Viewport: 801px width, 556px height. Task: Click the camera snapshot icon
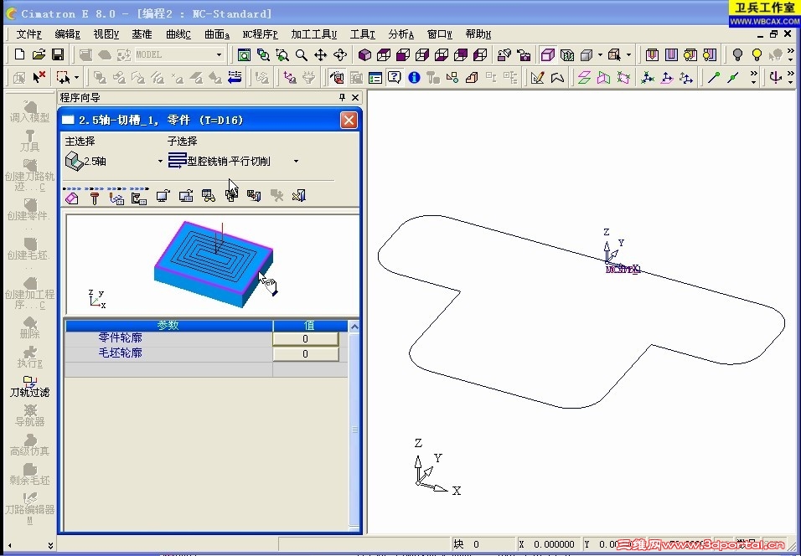(x=524, y=54)
